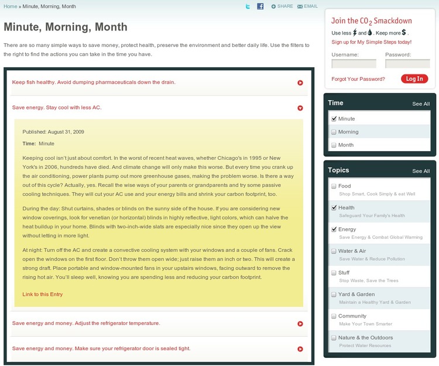Click the Twitter bird icon
439x366 pixels.
(x=248, y=6)
